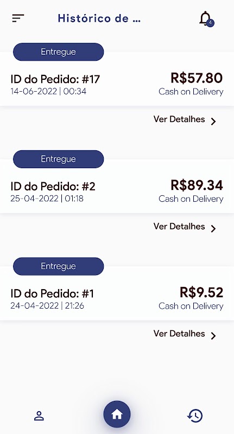
Task: Click the chevron next to order #1 details
Action: point(213,336)
